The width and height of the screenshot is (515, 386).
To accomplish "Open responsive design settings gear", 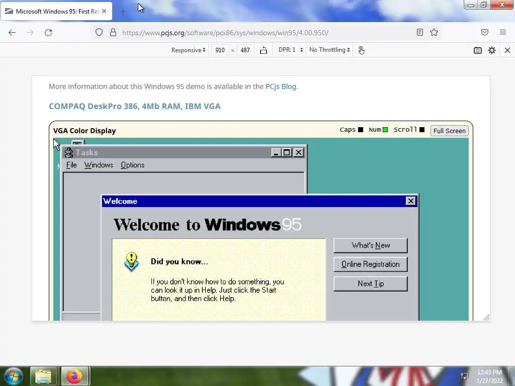I will pos(492,50).
